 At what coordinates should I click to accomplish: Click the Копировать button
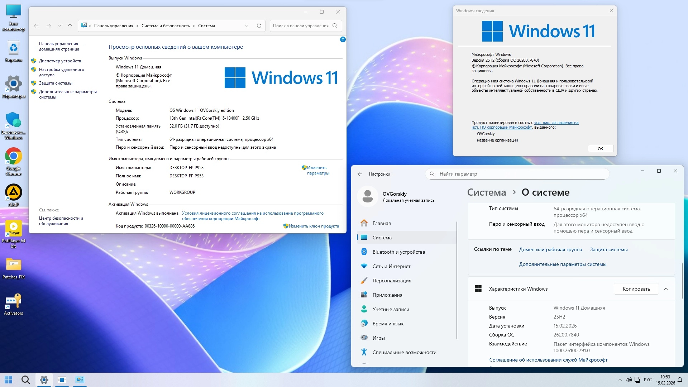click(636, 289)
